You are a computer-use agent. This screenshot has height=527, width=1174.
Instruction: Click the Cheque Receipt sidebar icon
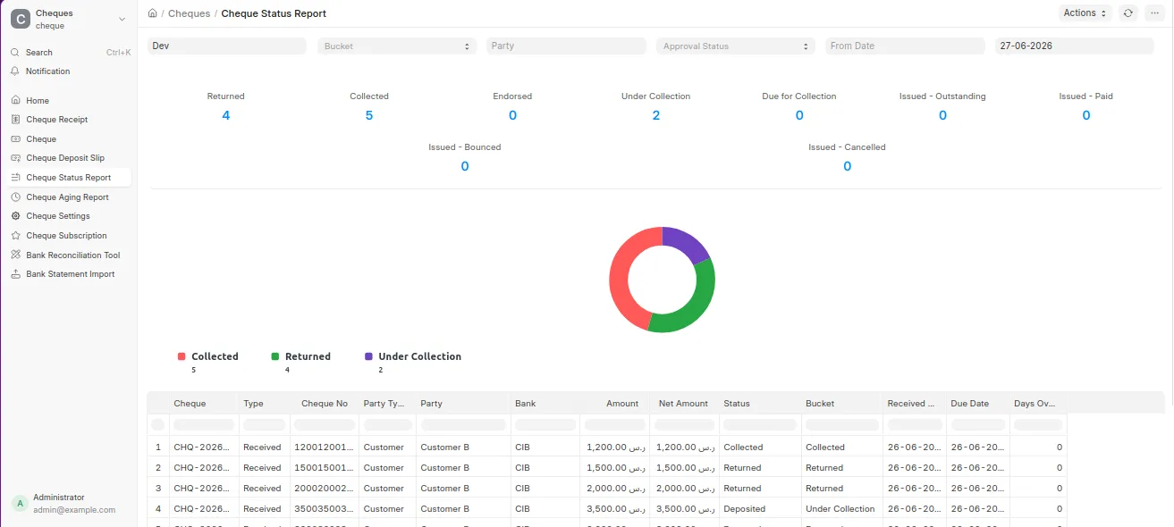tap(16, 120)
